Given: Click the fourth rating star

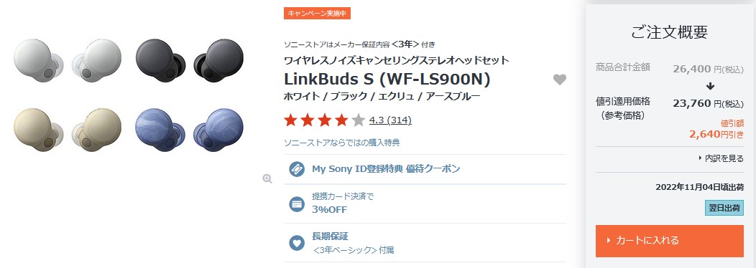Looking at the screenshot, I should click(x=341, y=120).
